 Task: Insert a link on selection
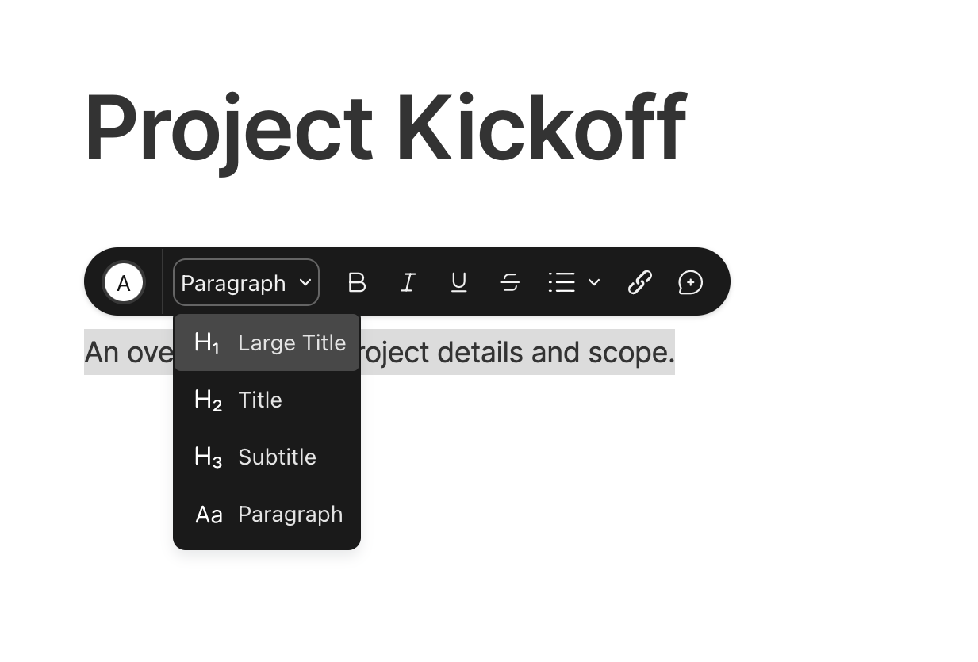click(x=639, y=282)
